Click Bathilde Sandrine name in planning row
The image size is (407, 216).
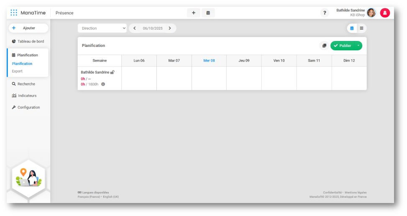[95, 72]
